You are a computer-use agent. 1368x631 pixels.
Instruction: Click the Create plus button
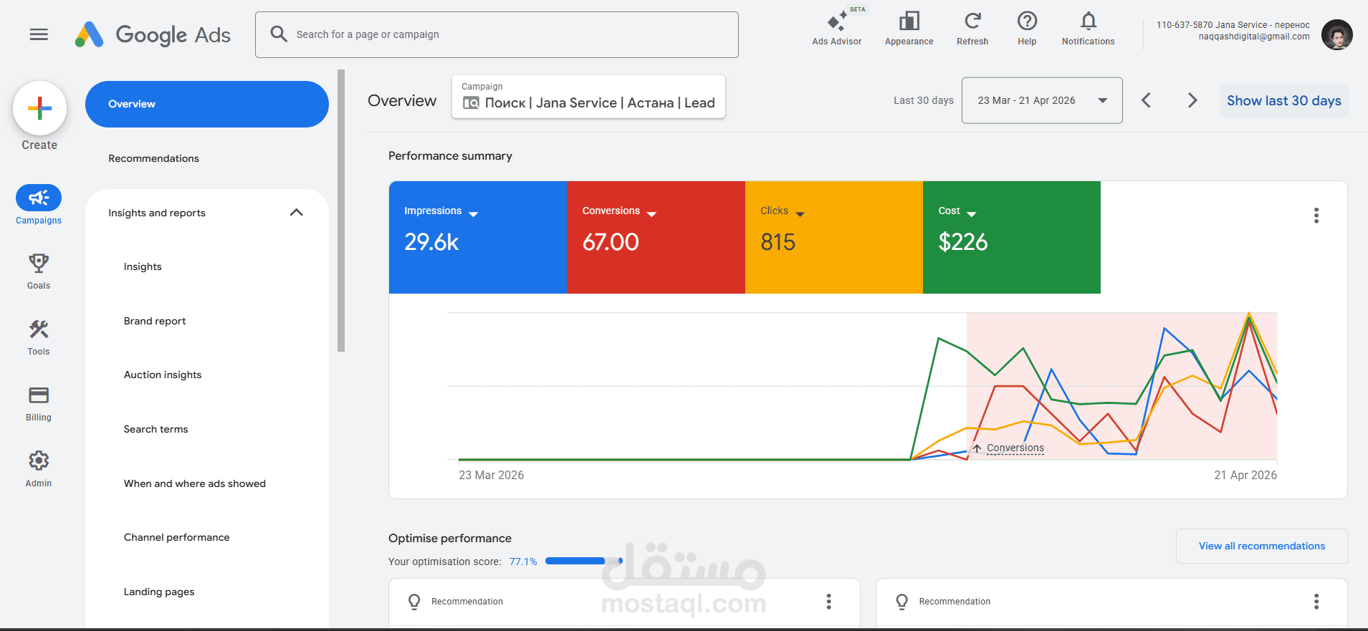39,109
